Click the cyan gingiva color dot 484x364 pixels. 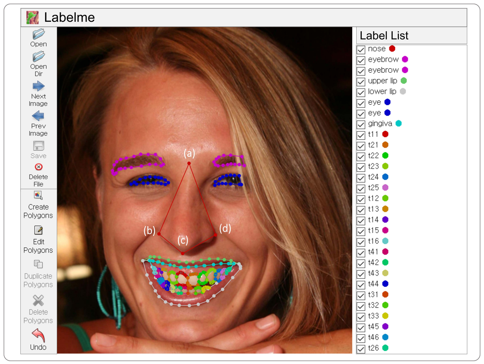(x=398, y=124)
